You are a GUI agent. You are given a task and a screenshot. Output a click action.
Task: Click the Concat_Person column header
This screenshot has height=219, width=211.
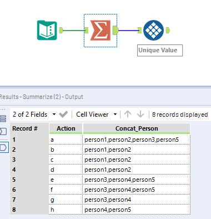tap(137, 128)
